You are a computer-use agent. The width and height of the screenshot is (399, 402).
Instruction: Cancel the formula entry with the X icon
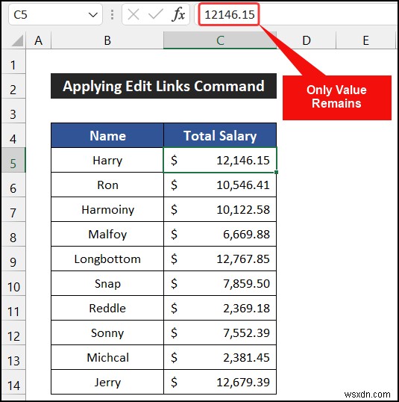[x=133, y=15]
